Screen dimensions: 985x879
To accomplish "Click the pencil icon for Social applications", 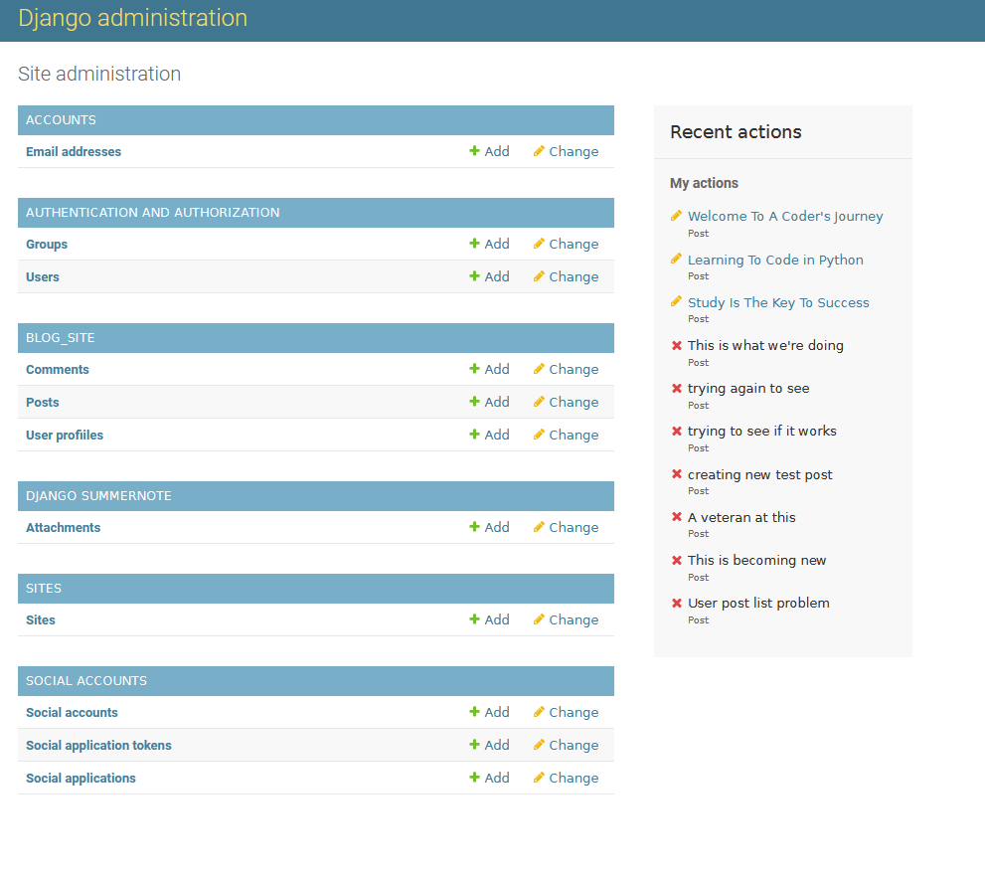I will coord(538,778).
